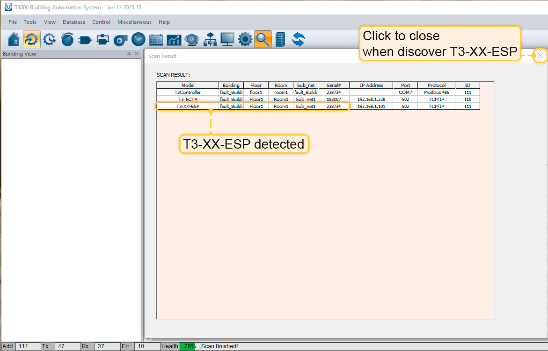Open the schedule calendar grid icon
Image resolution: width=548 pixels, height=351 pixels.
156,40
